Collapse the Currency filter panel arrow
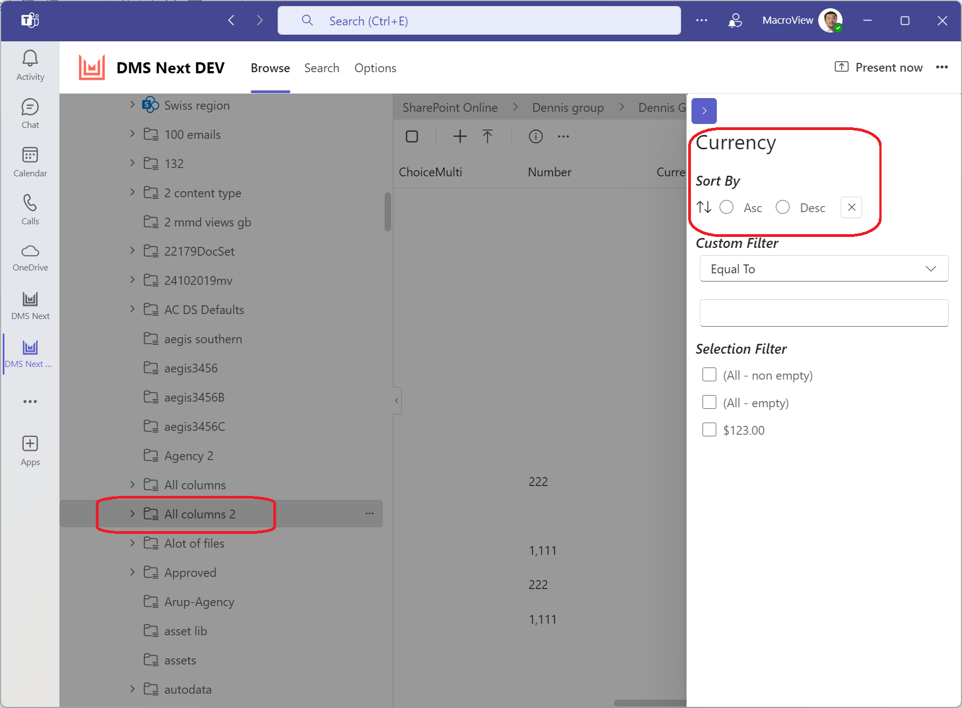962x708 pixels. click(704, 111)
